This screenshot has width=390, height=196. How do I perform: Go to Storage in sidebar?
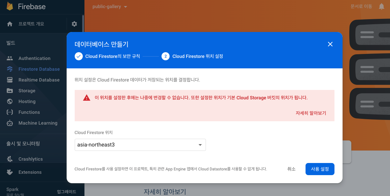tap(27, 91)
